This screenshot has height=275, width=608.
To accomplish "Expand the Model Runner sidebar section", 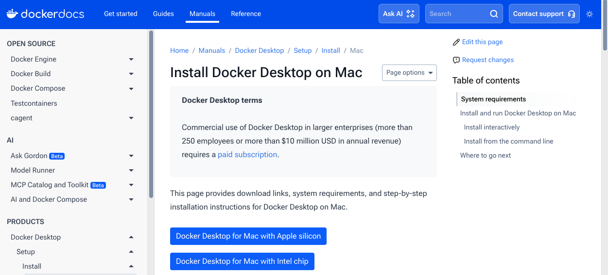I will [131, 170].
